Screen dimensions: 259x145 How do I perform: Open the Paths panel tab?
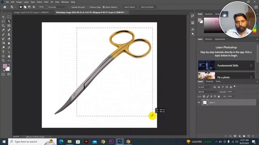(x=218, y=81)
